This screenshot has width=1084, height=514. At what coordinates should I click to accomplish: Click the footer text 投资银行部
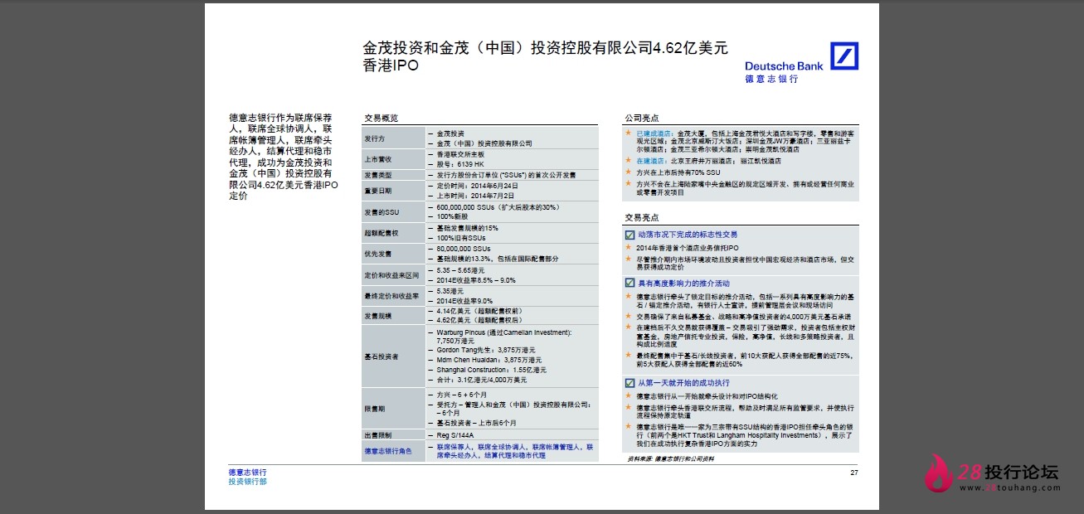pyautogui.click(x=248, y=482)
